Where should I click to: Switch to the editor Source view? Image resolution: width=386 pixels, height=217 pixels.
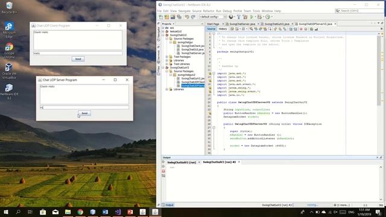(x=211, y=29)
